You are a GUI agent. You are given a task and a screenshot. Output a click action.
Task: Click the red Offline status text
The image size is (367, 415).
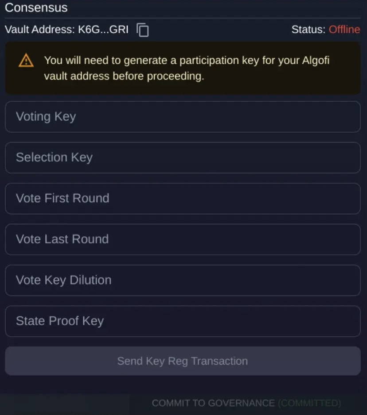[x=344, y=30]
